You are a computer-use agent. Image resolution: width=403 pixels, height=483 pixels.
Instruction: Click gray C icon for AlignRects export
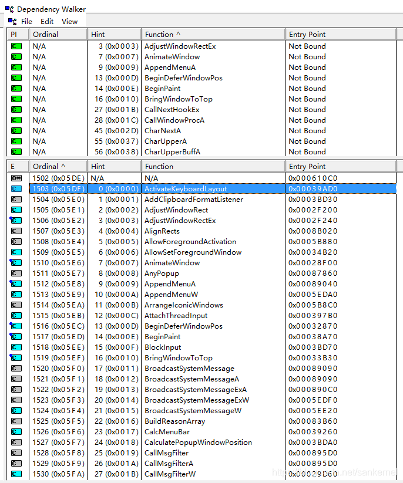[16, 231]
